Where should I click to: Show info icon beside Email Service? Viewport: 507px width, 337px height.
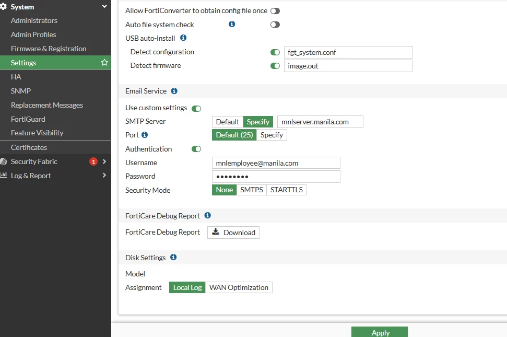174,91
